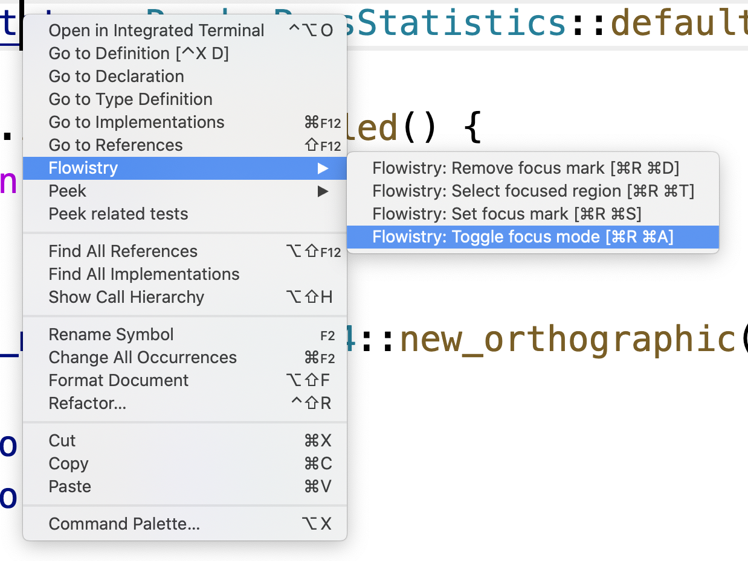
Task: Click Flowistry: Remove focus mark
Action: (x=526, y=168)
